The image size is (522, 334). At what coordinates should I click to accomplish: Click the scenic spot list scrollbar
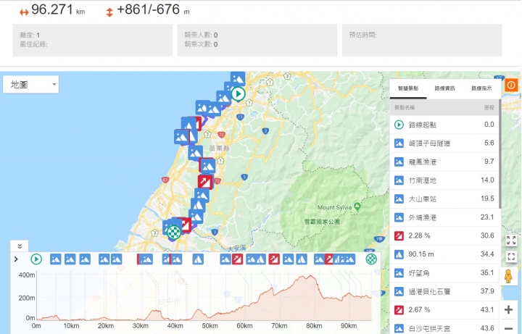(x=500, y=154)
